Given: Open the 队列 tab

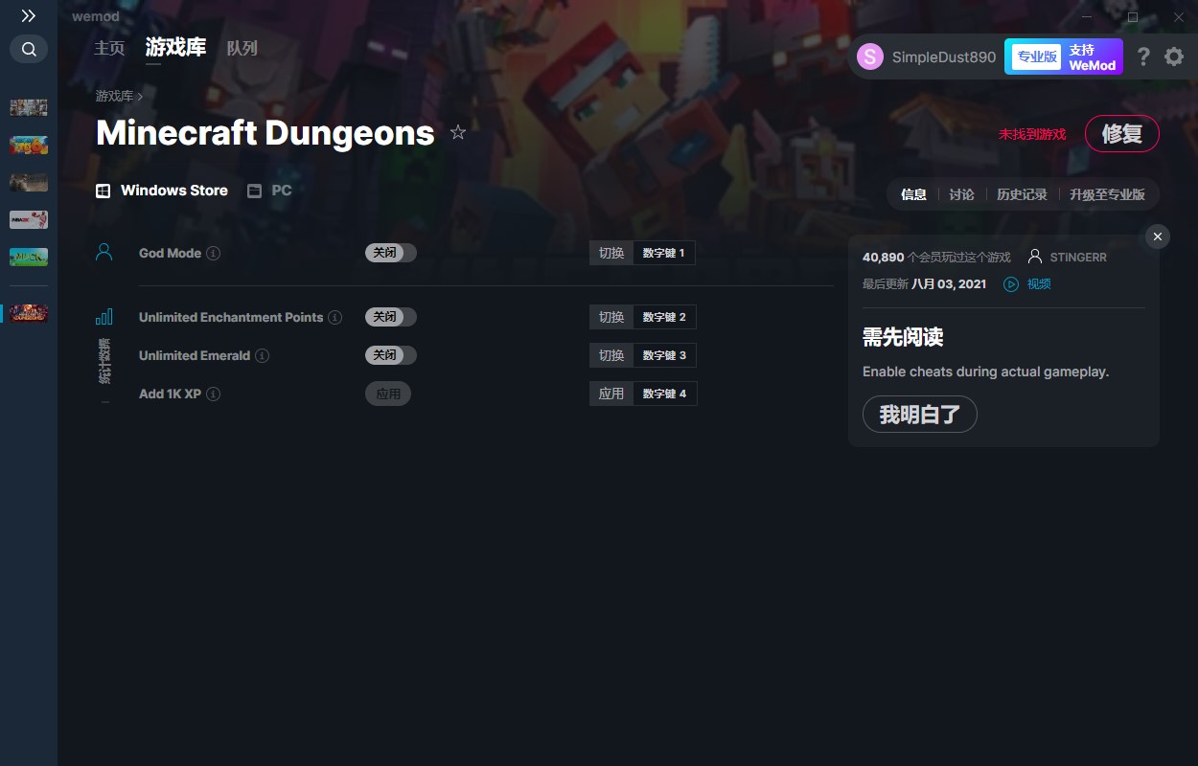Looking at the screenshot, I should [242, 48].
